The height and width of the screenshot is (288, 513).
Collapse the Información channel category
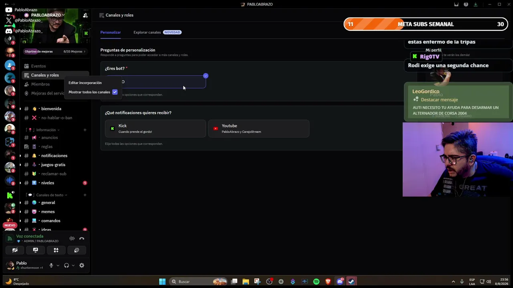pos(45,130)
